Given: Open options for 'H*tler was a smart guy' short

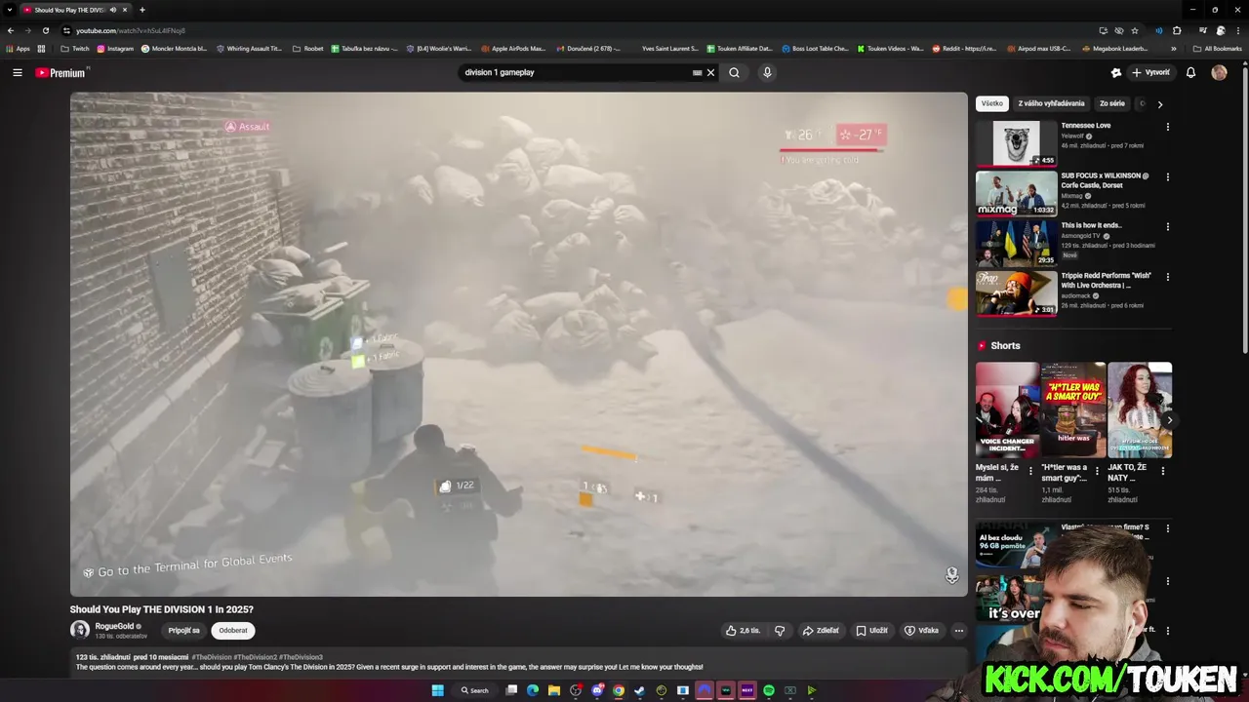Looking at the screenshot, I should (1097, 471).
